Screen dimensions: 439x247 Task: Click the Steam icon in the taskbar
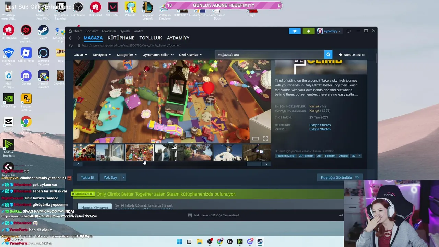click(x=260, y=242)
